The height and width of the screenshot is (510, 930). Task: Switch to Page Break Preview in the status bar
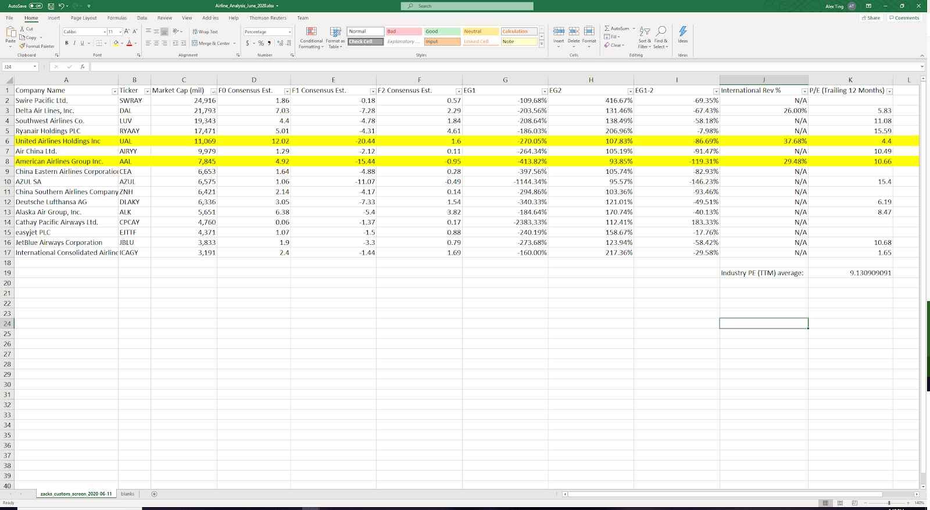[x=854, y=503]
